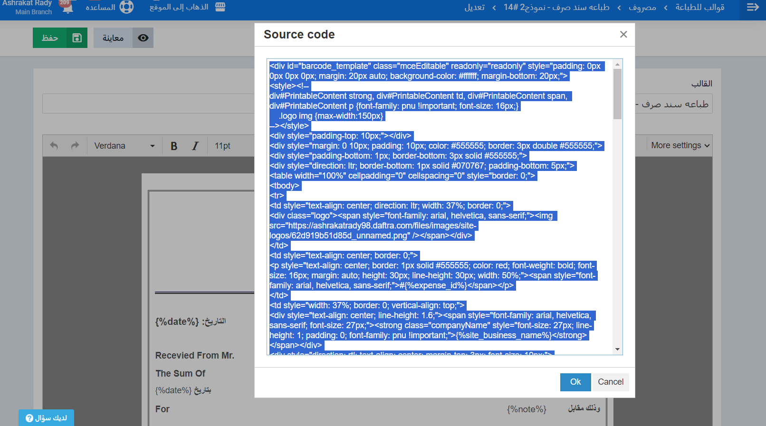Click the sidebar menu toggle arrow icon

[x=753, y=7]
